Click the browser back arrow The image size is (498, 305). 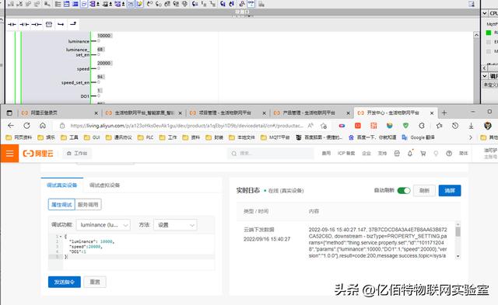tap(10, 126)
